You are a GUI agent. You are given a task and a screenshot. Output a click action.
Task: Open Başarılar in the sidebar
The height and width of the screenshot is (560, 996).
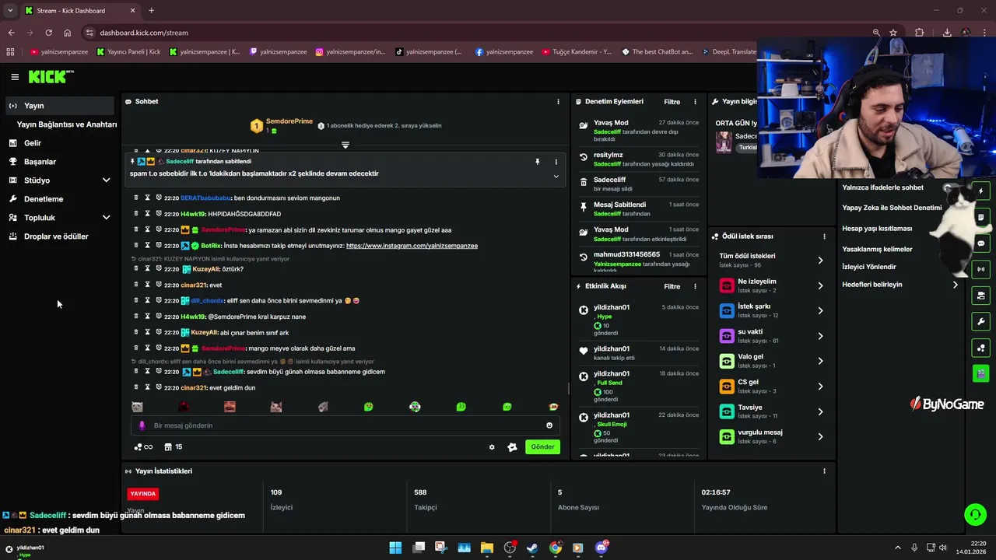click(60, 162)
